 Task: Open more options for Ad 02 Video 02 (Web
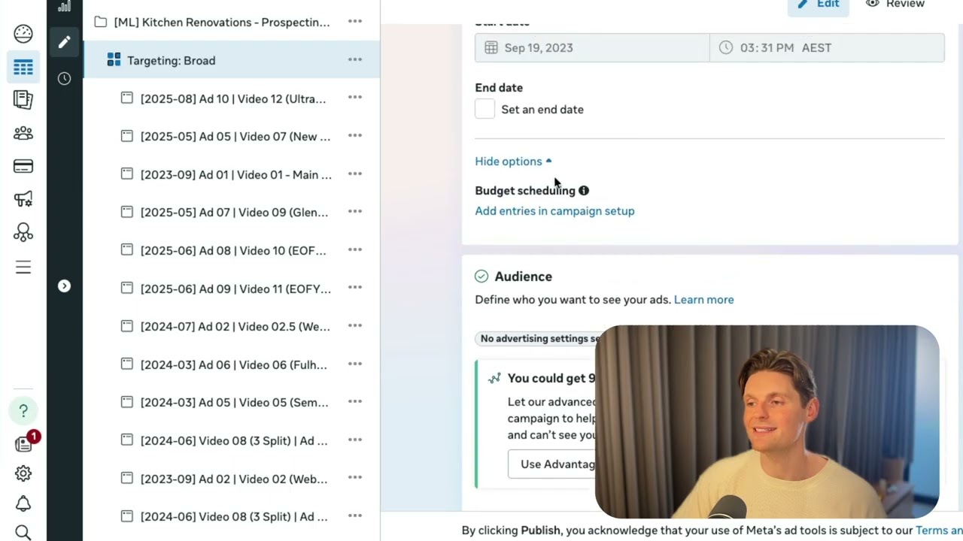tap(355, 477)
